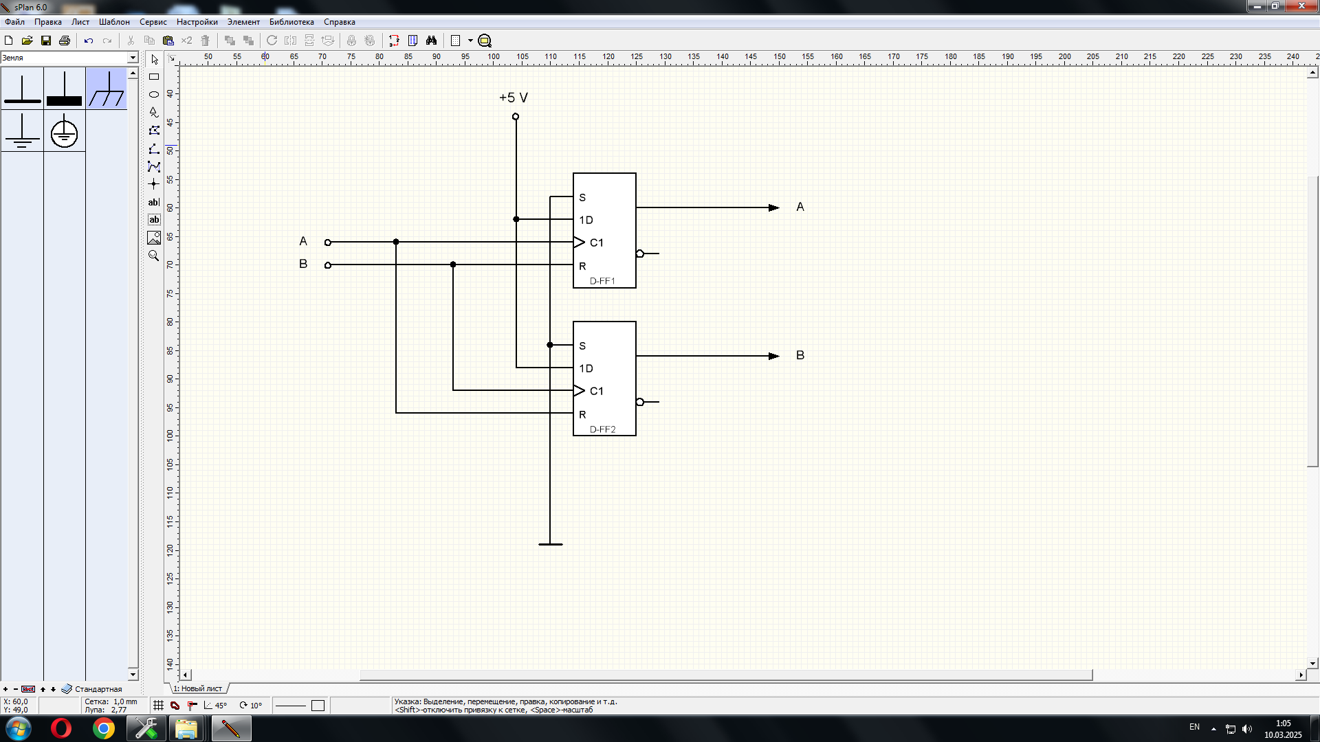Toggle grid visibility in status bar

pyautogui.click(x=158, y=706)
